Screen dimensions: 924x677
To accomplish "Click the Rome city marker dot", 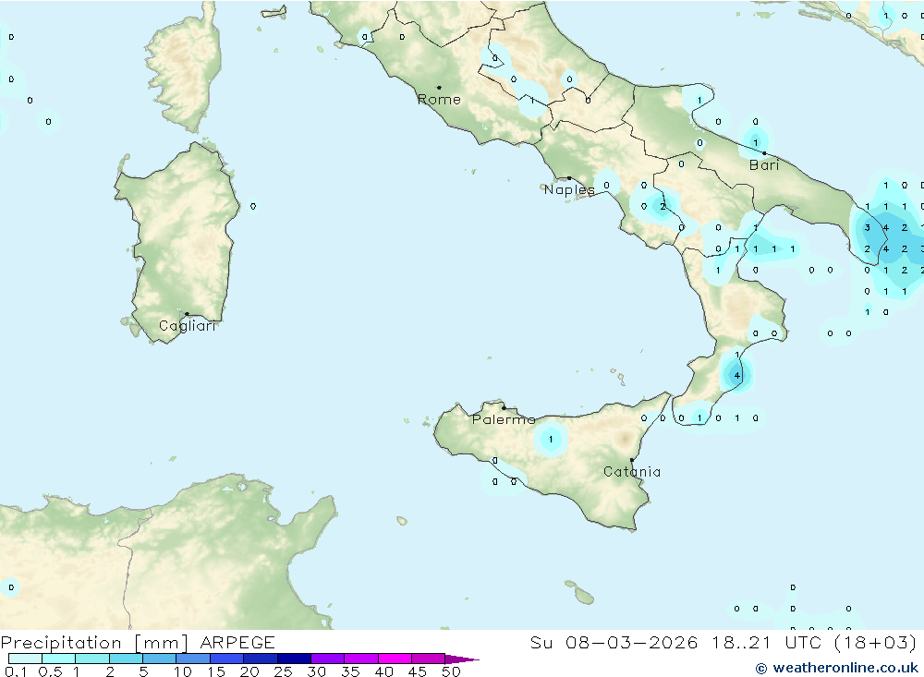I will pos(439,88).
